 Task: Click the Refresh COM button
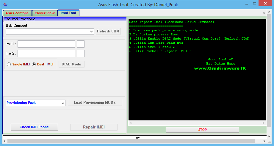coord(108,31)
